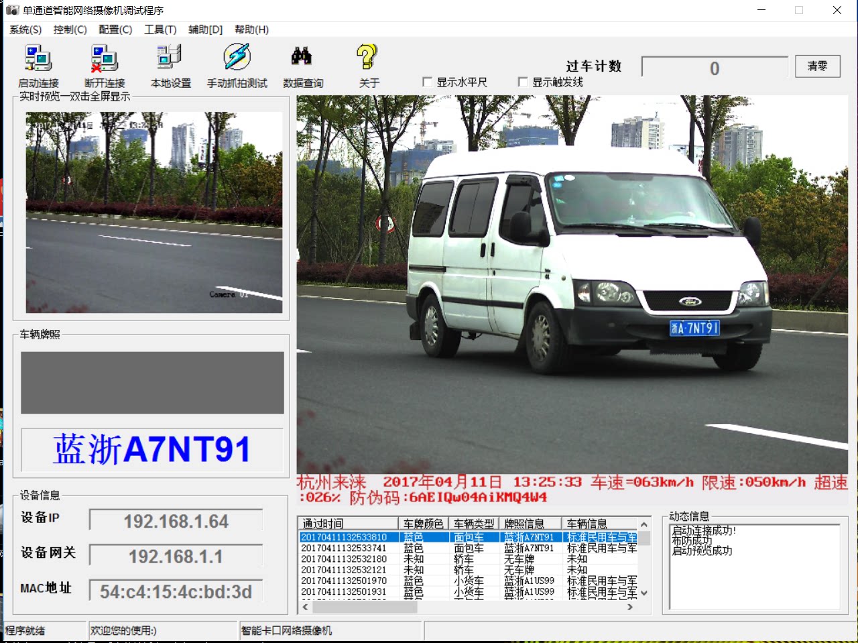
Task: Click the 清零 reset button
Action: [x=818, y=66]
